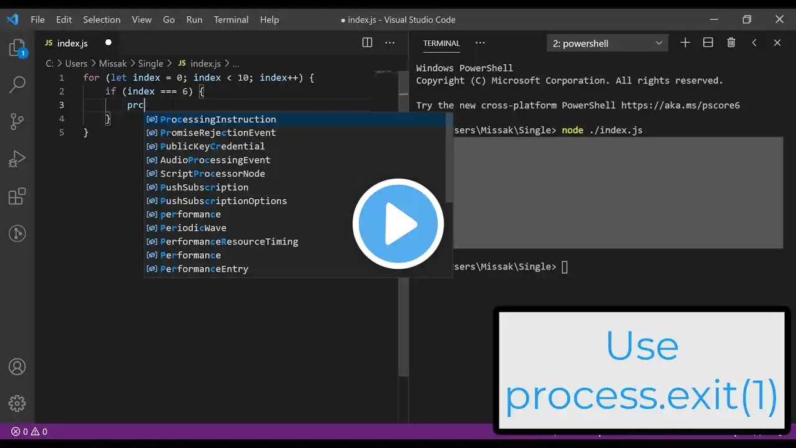Viewport: 796px width, 448px height.
Task: Open the Run and Debug view icon
Action: pyautogui.click(x=17, y=159)
